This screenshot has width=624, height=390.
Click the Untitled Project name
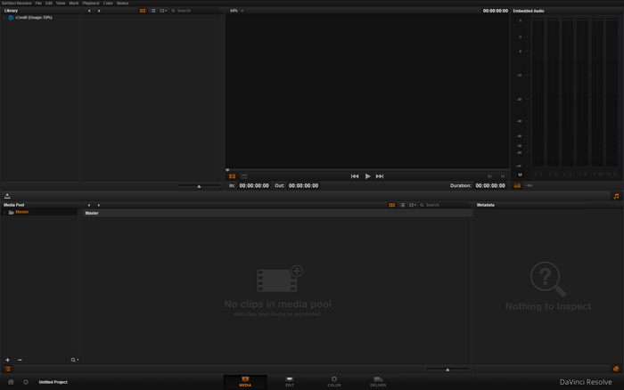pyautogui.click(x=53, y=382)
